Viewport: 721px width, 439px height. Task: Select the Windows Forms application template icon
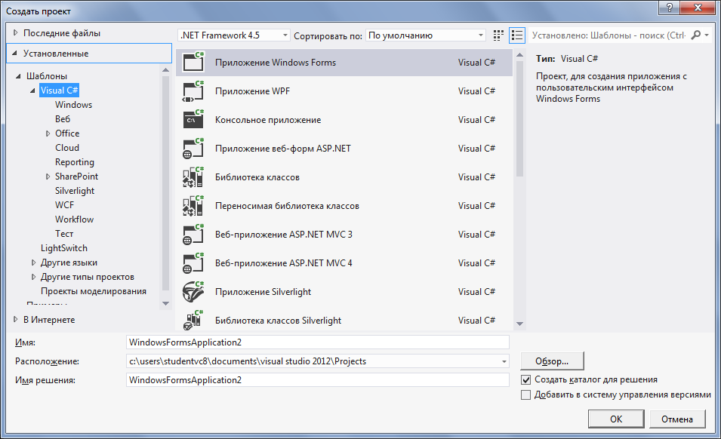[193, 62]
